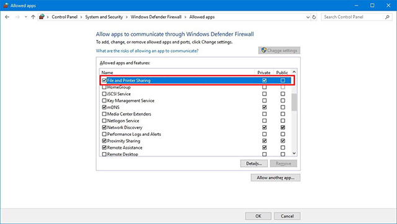Image resolution: width=397 pixels, height=224 pixels.
Task: Click the Allow another app button
Action: coord(275,177)
